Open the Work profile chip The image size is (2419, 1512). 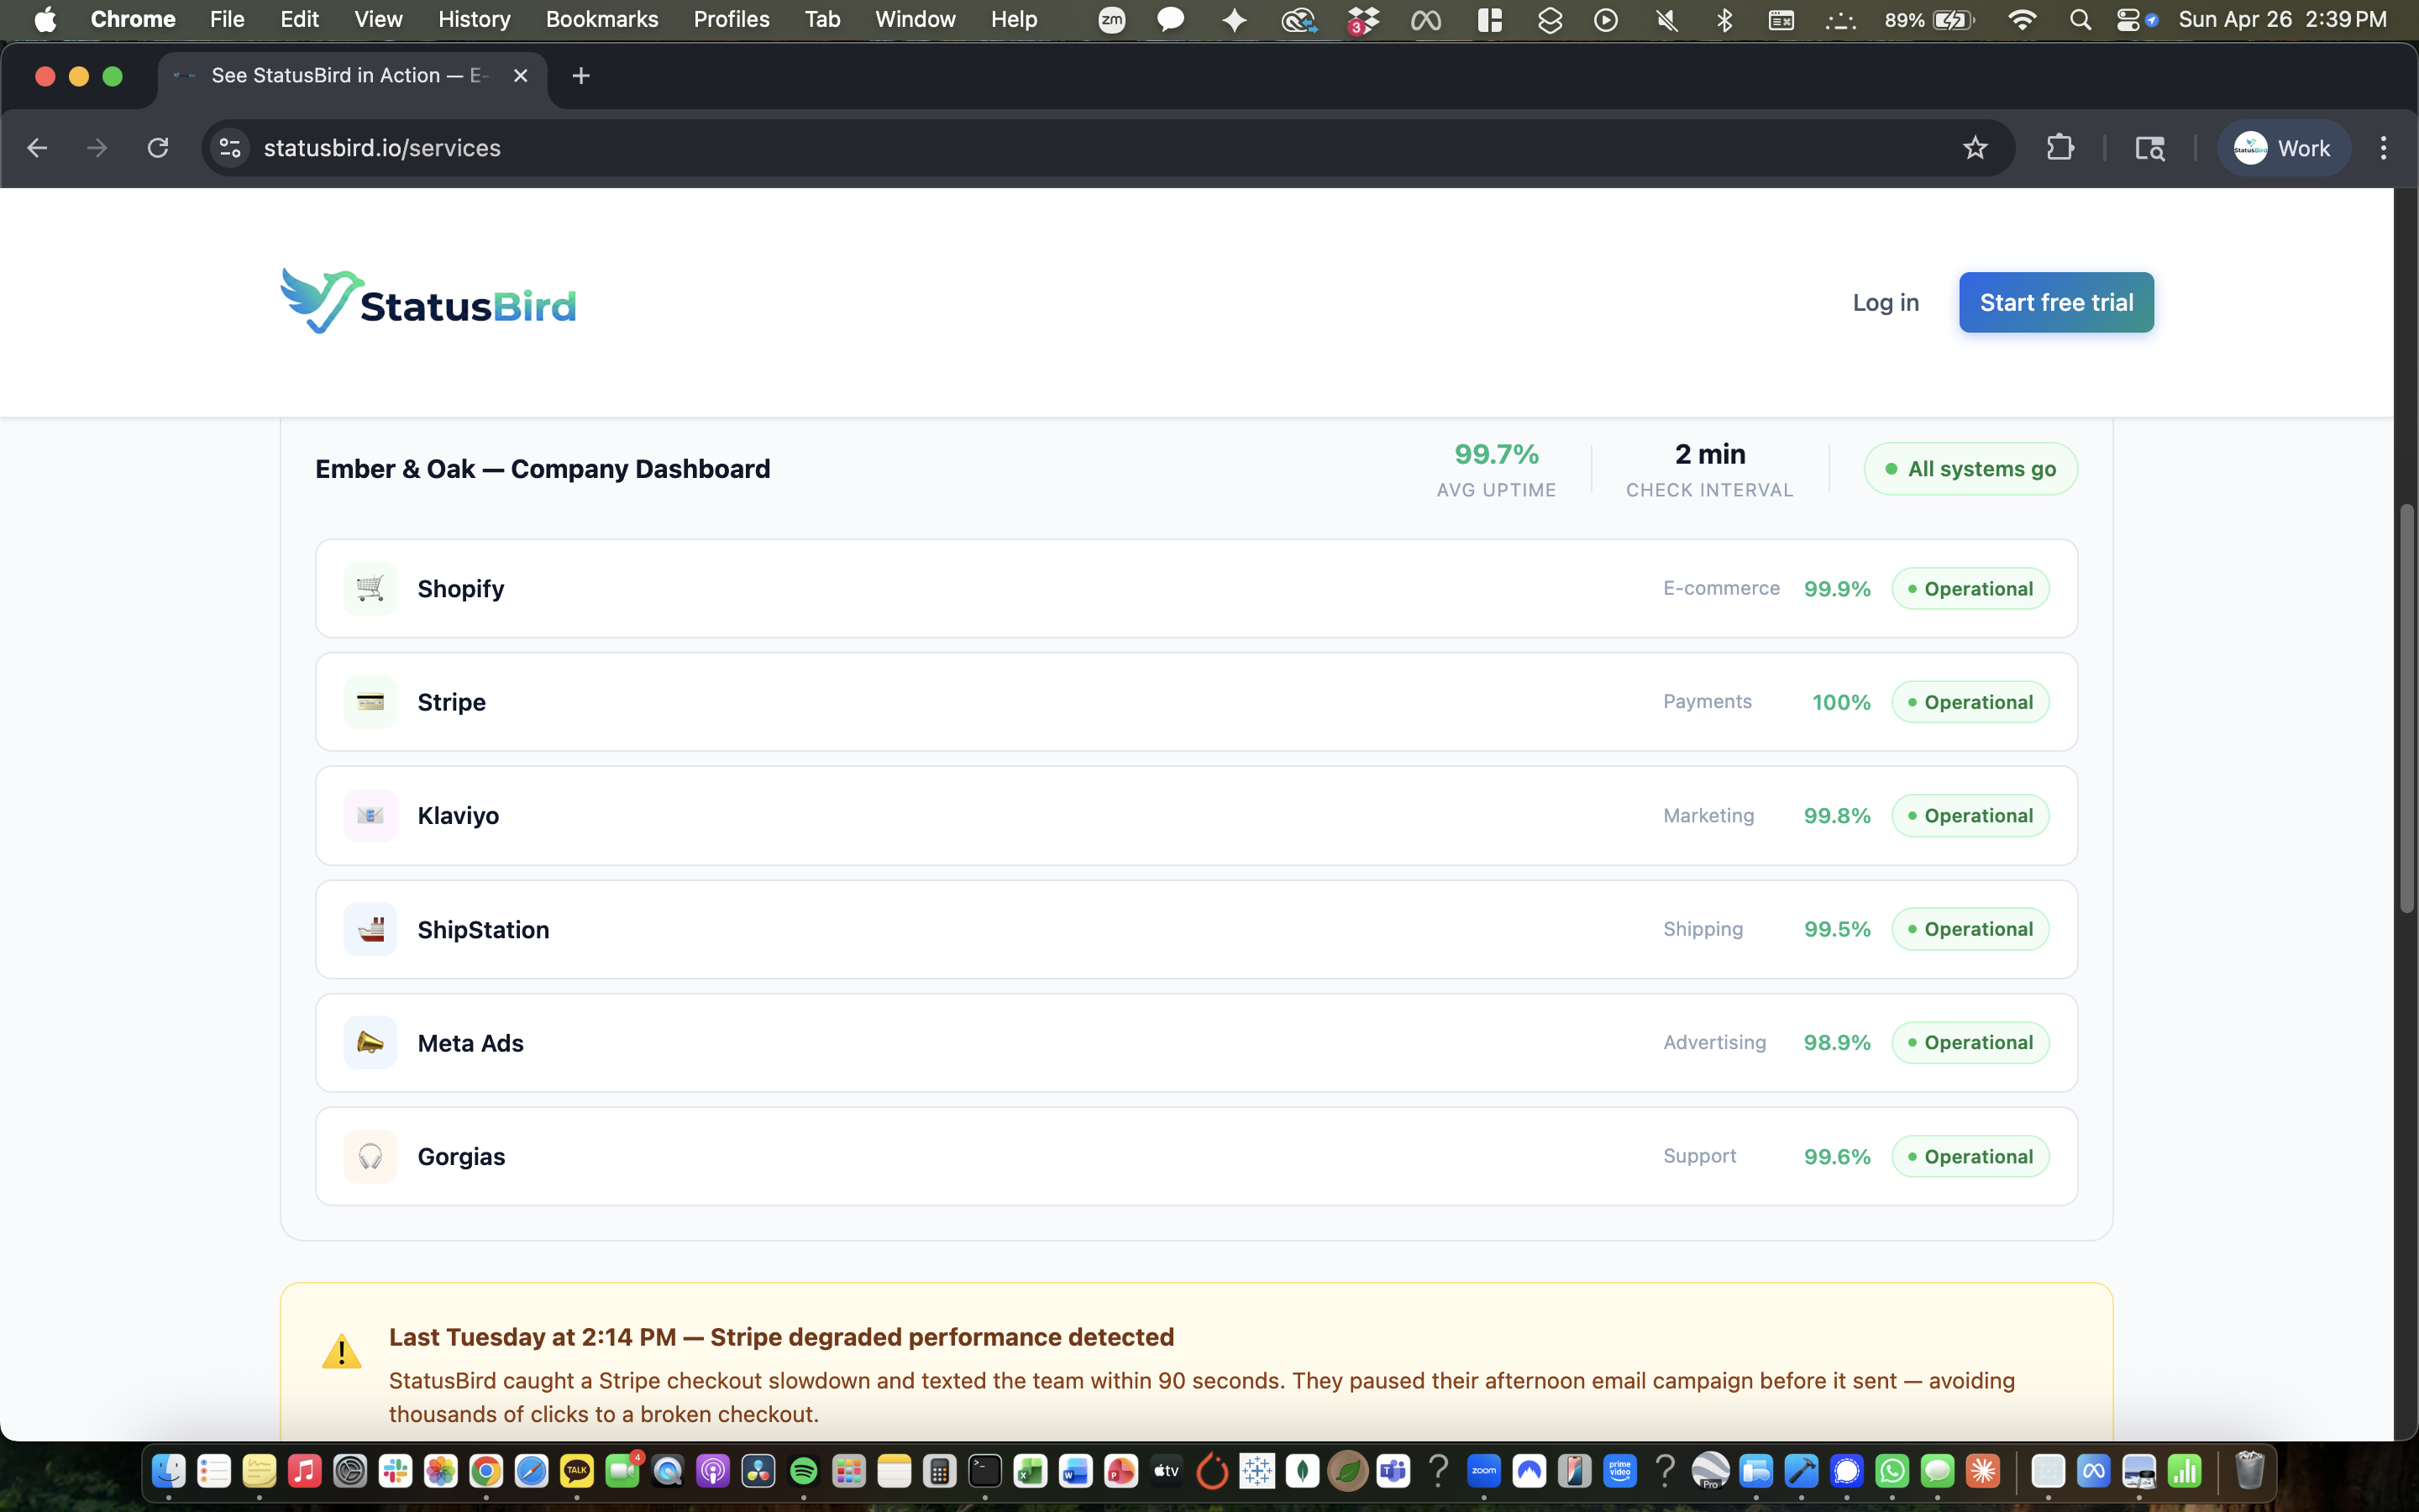(2283, 148)
